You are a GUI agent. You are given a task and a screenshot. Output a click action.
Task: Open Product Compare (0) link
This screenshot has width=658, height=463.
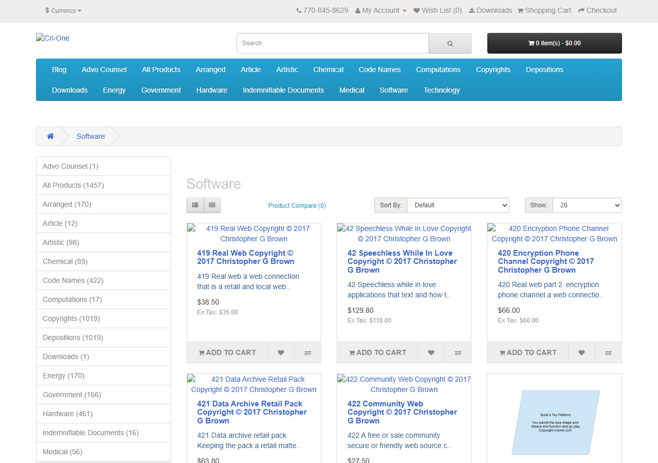(297, 206)
